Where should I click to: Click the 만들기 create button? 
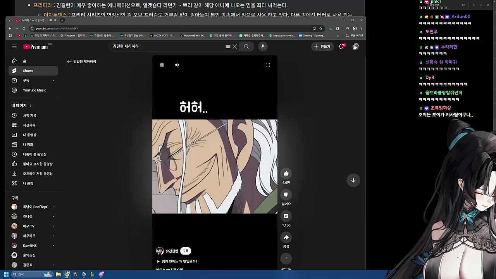(x=322, y=46)
